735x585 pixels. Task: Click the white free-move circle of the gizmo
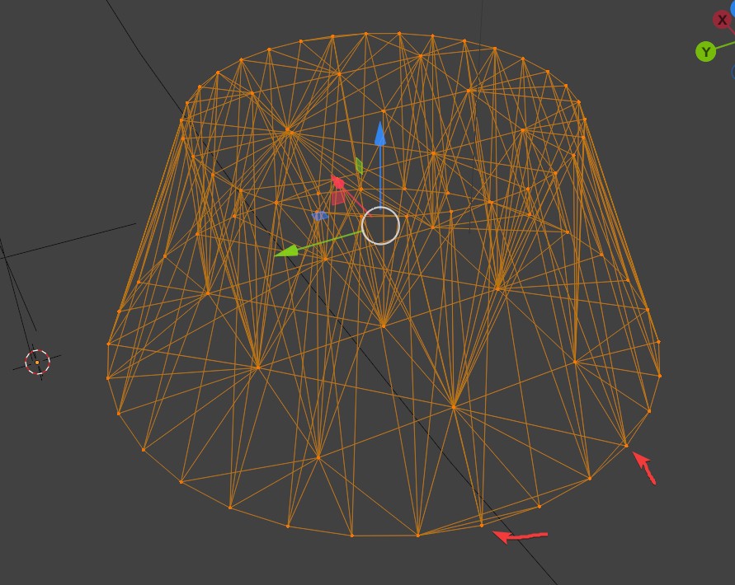coord(380,226)
